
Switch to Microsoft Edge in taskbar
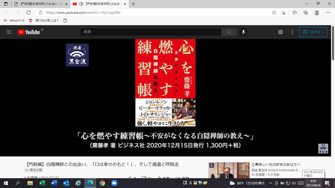90,183
